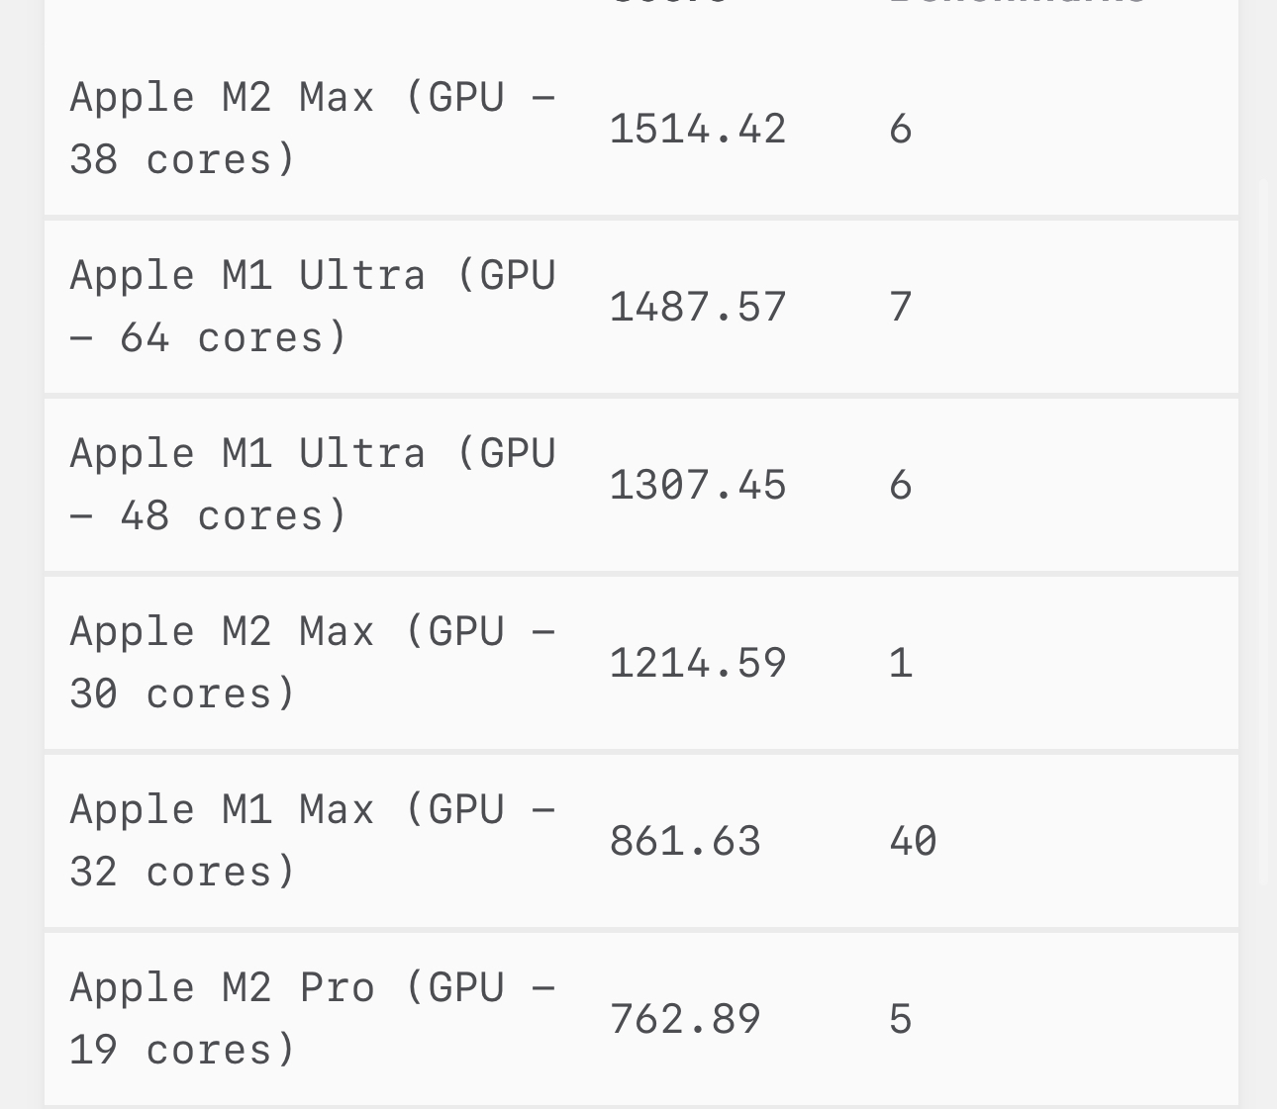Click the Apple M1 Ultra 64 cores device name
This screenshot has height=1109, width=1277.
coord(312,307)
